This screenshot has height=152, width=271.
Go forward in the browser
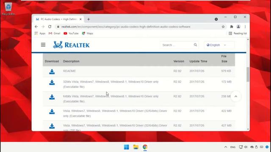click(43, 27)
